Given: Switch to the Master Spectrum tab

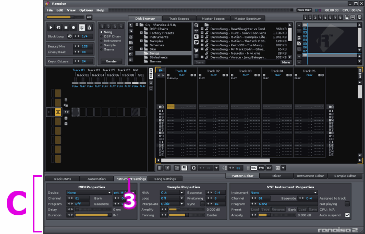Looking at the screenshot, I should pyautogui.click(x=248, y=19).
